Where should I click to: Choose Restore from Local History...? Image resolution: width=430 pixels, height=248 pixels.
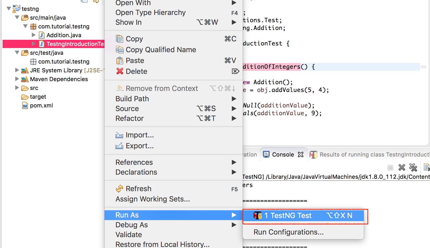(x=173, y=244)
